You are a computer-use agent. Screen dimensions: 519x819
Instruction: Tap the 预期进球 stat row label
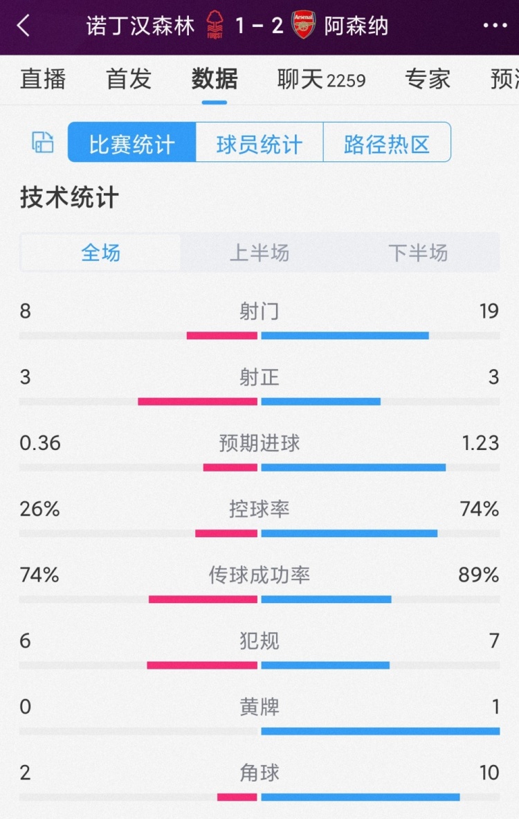coord(259,443)
